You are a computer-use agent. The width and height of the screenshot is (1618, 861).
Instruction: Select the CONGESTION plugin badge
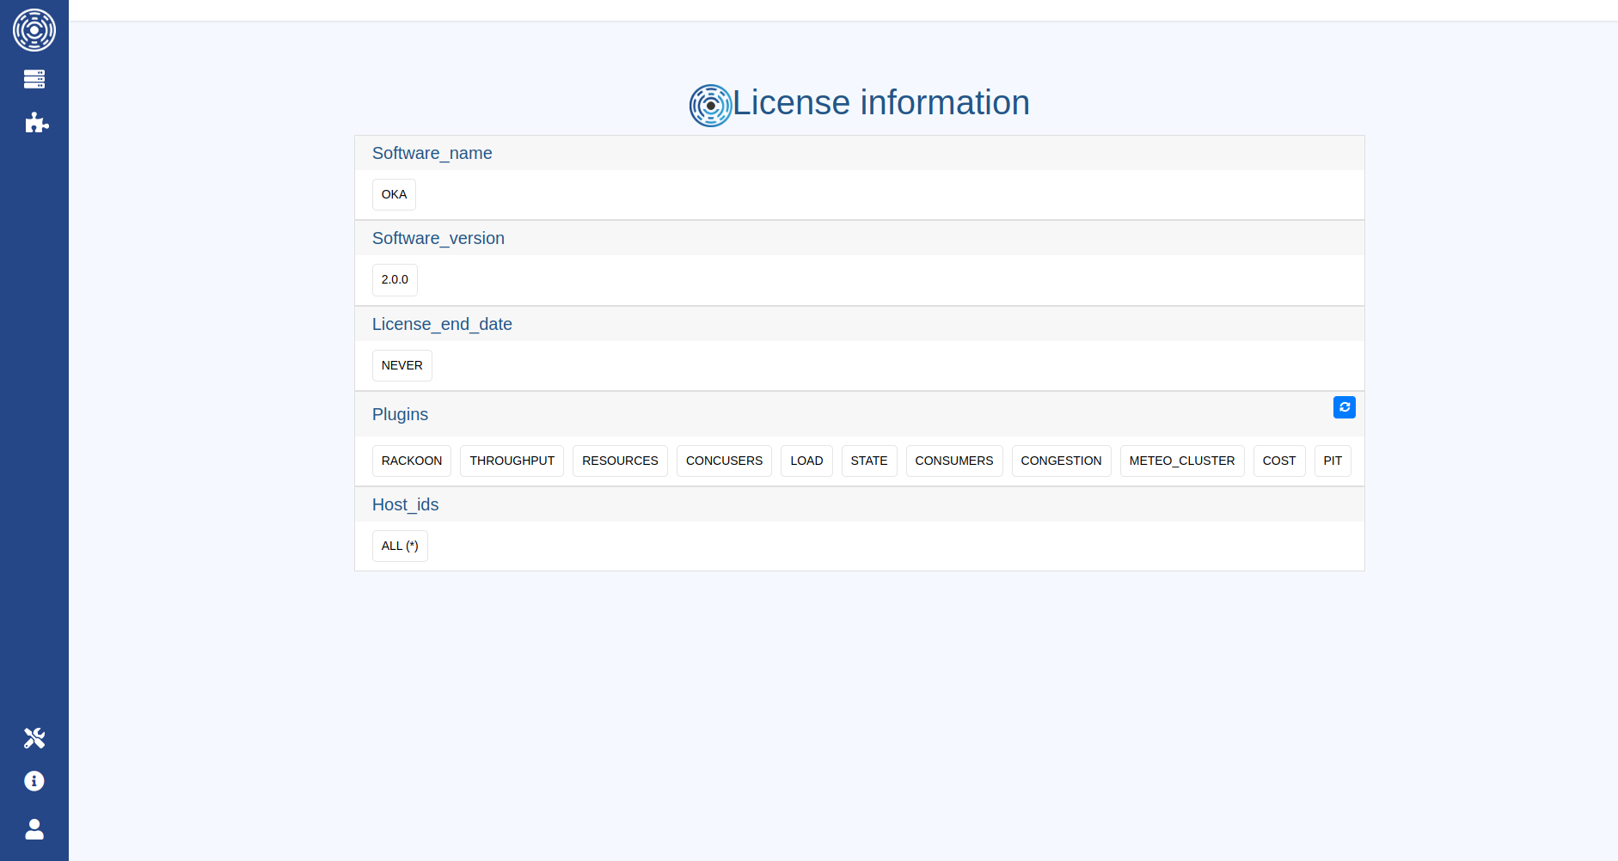pyautogui.click(x=1061, y=461)
